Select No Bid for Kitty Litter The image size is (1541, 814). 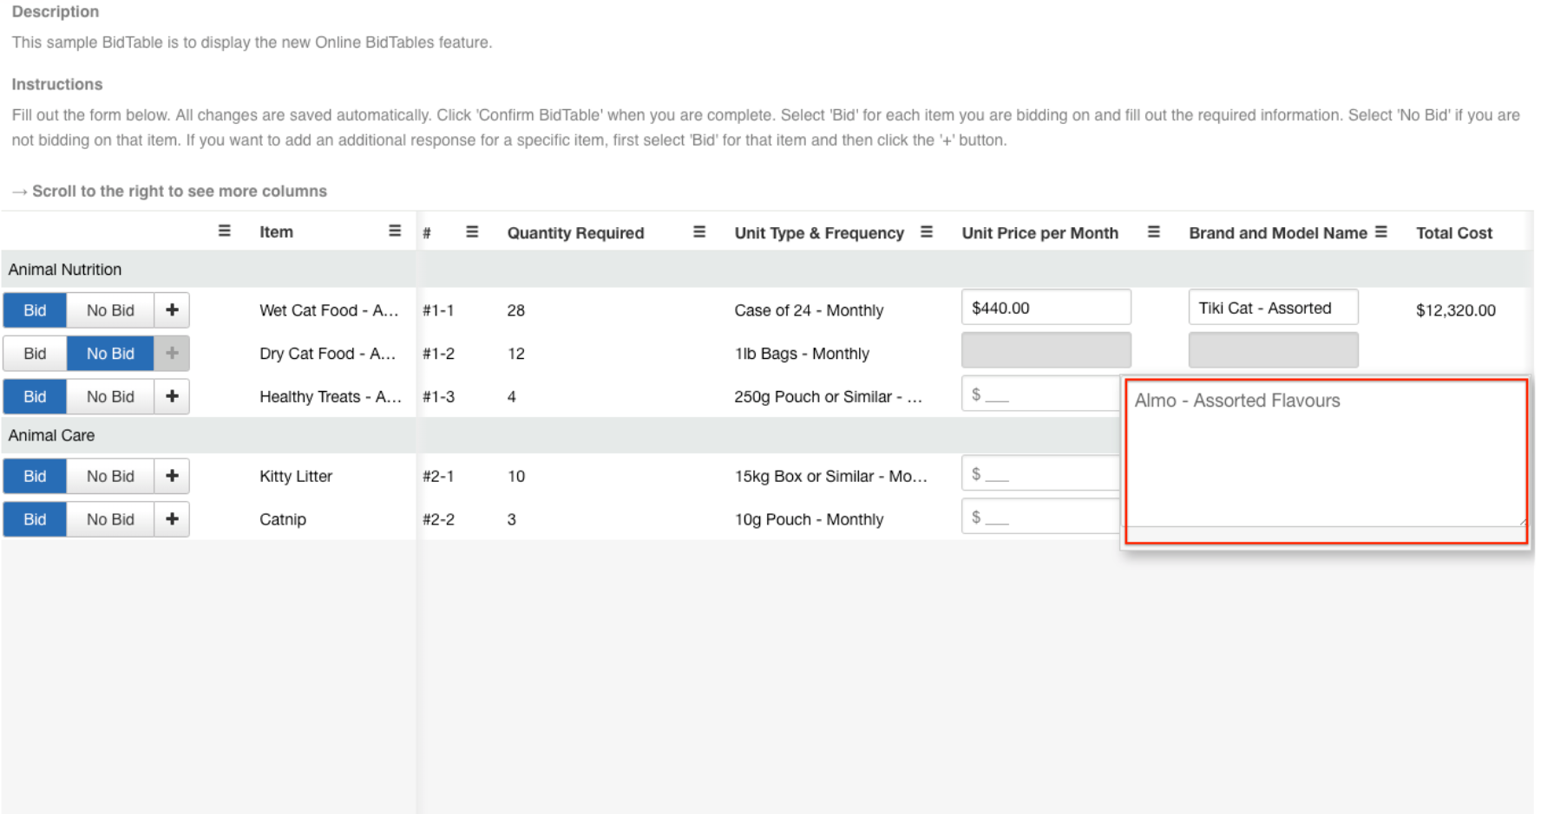(x=110, y=476)
